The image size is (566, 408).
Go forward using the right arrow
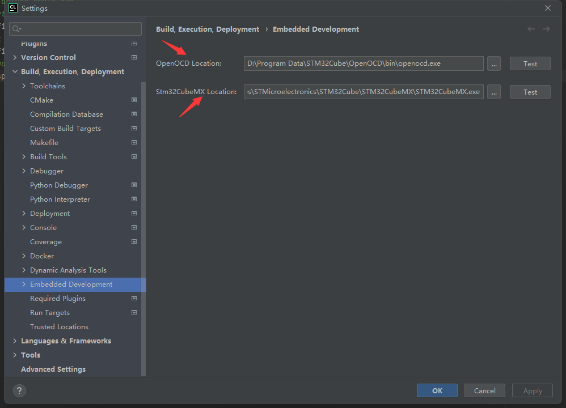point(546,29)
